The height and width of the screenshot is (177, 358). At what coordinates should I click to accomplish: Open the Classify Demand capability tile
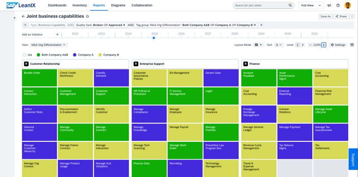pos(111,78)
